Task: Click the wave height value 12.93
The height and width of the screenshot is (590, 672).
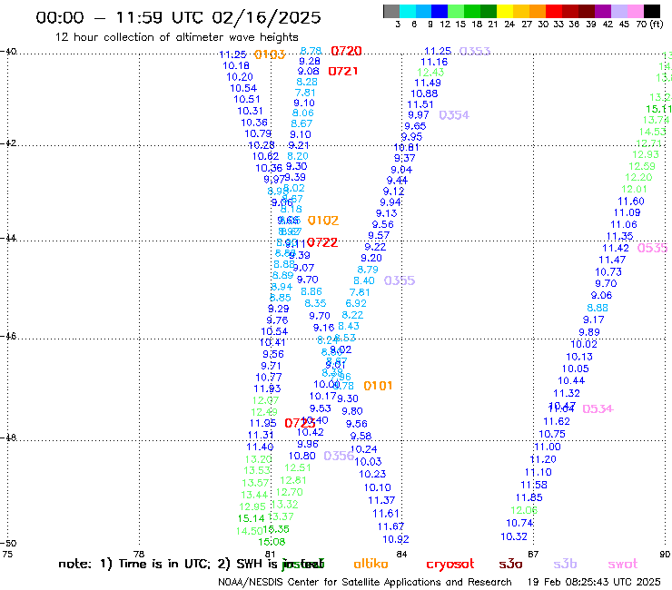Action: click(x=646, y=154)
